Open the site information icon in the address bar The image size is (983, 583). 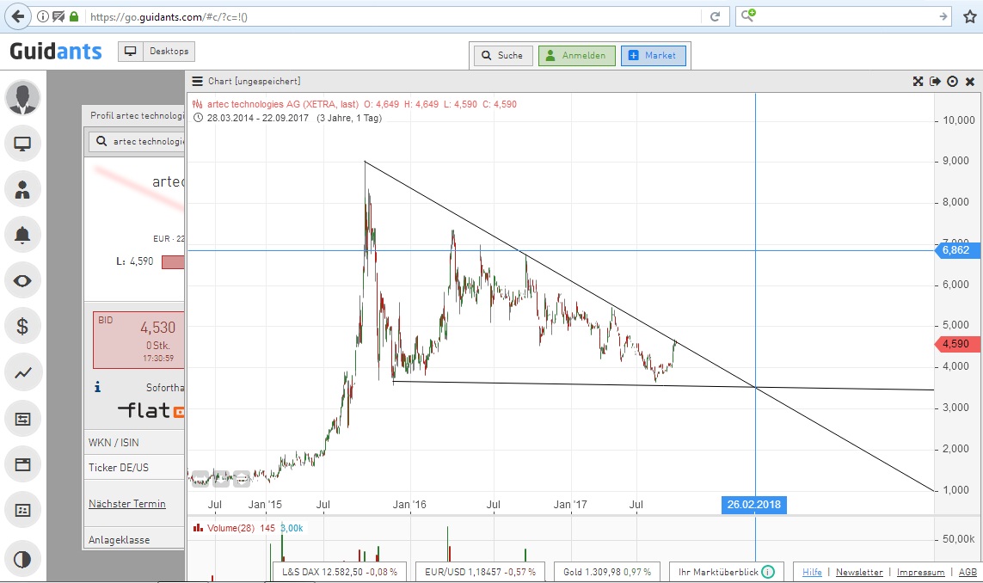coord(43,17)
